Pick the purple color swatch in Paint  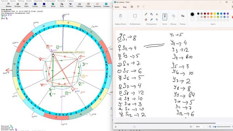click(x=228, y=13)
